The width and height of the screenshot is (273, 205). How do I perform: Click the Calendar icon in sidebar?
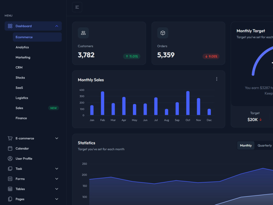[10, 148]
